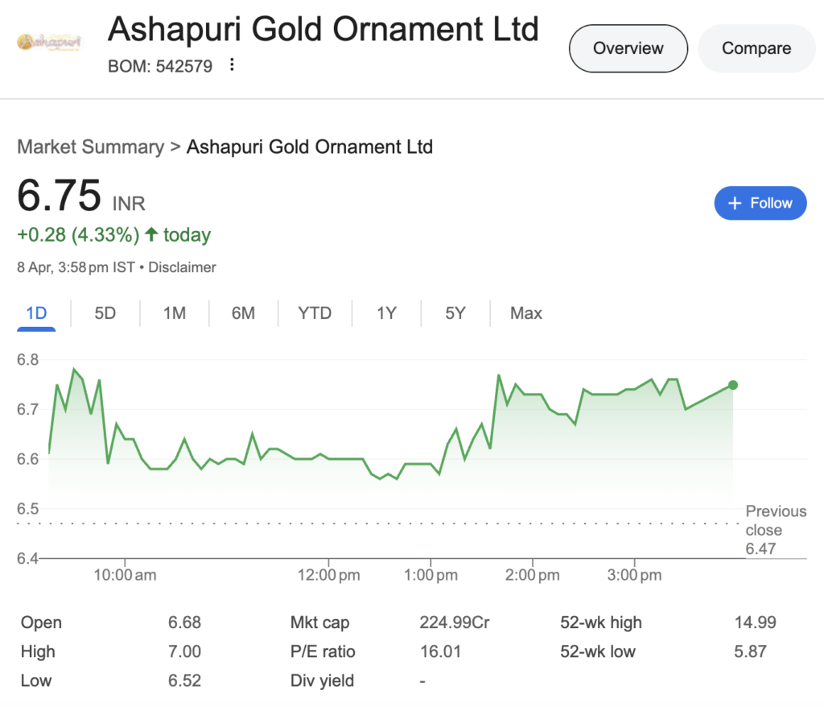Show the YTD chart range

[x=315, y=313]
